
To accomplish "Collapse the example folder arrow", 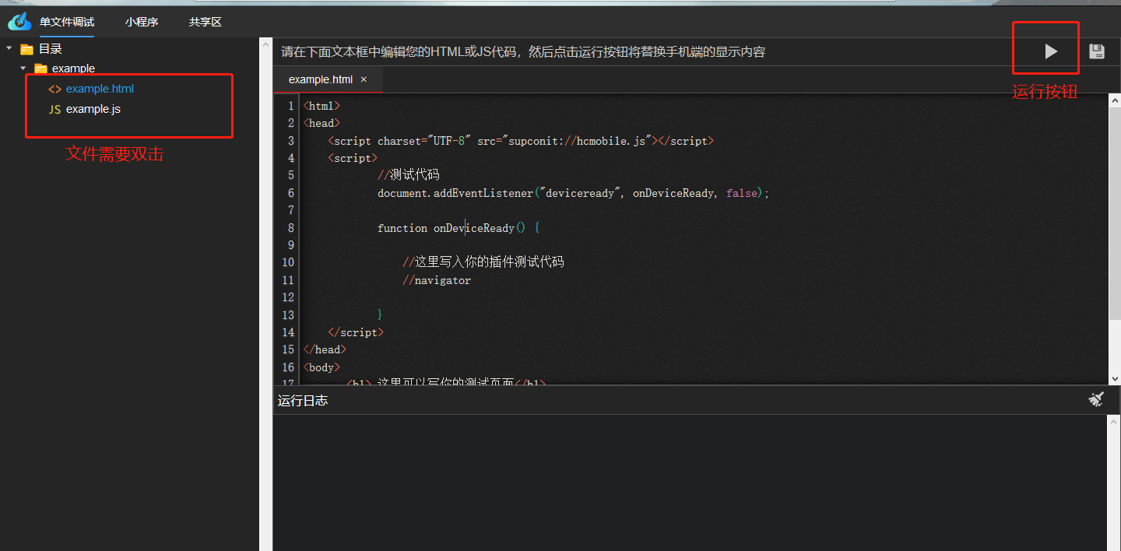I will [23, 68].
